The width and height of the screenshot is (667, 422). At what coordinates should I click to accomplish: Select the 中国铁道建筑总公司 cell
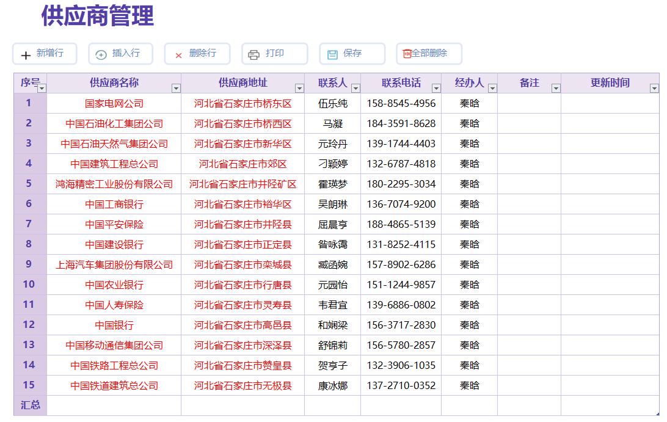tap(114, 385)
